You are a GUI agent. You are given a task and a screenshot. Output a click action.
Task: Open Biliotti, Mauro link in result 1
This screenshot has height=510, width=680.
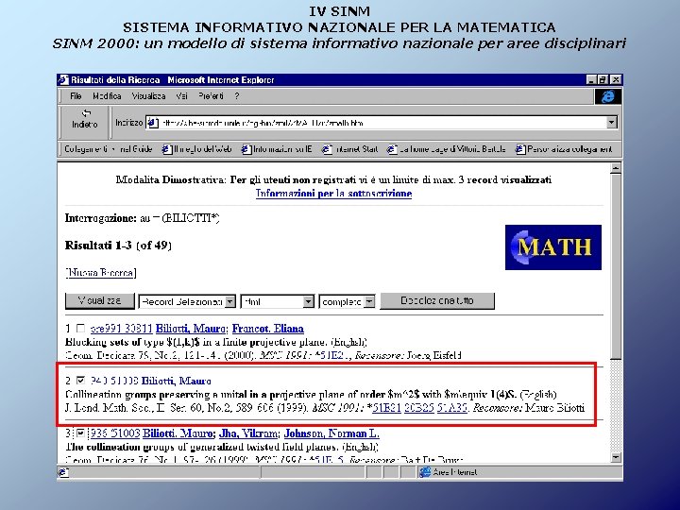click(x=191, y=329)
